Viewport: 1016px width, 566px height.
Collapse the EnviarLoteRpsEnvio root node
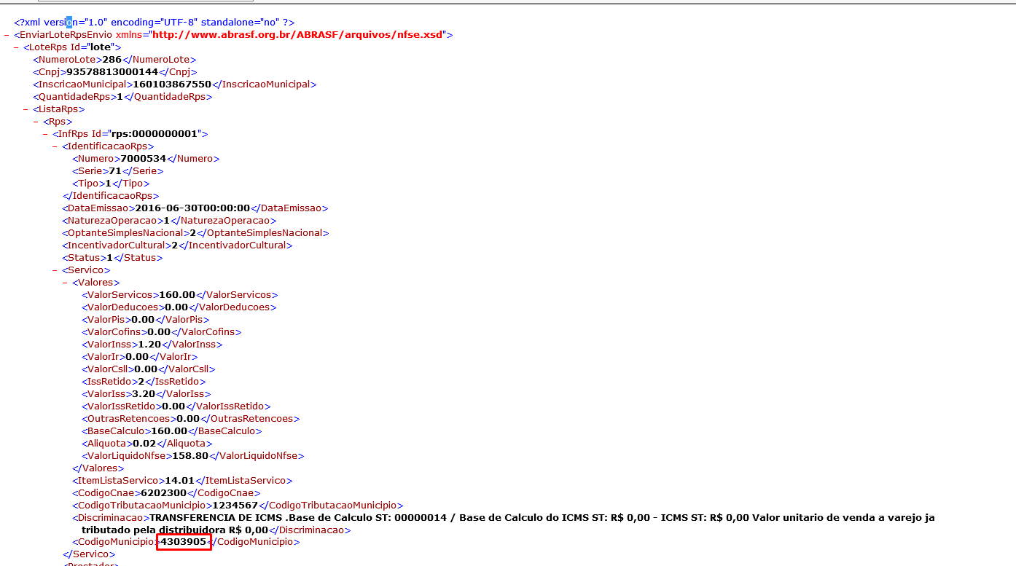coord(7,35)
